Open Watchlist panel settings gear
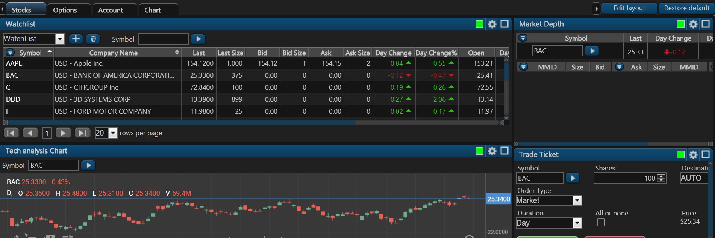 tap(492, 24)
